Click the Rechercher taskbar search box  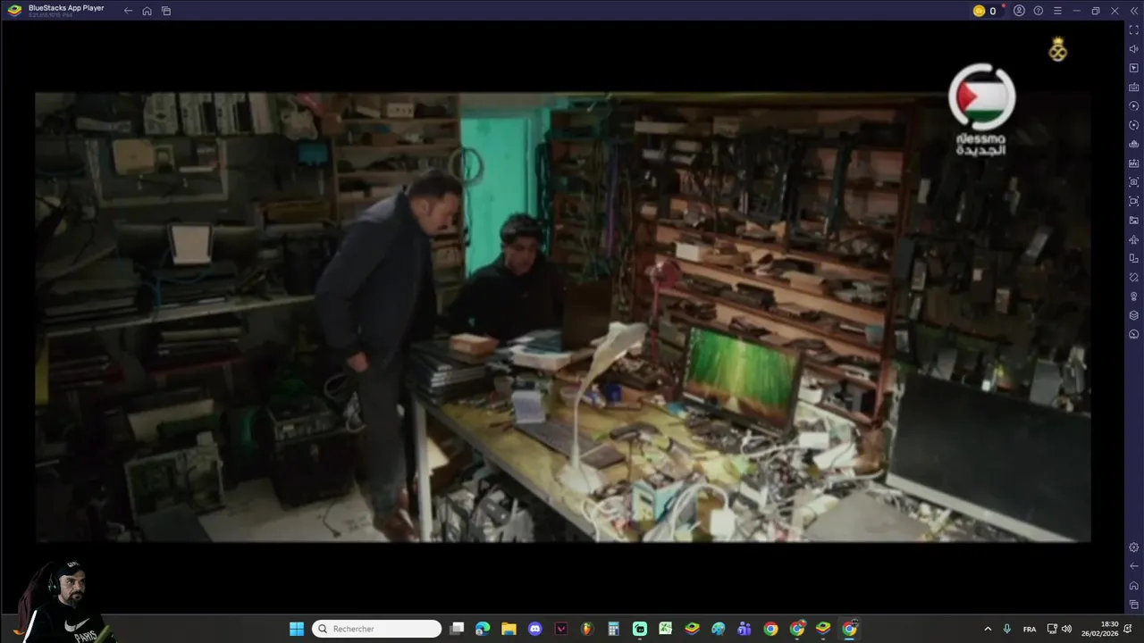click(x=376, y=629)
